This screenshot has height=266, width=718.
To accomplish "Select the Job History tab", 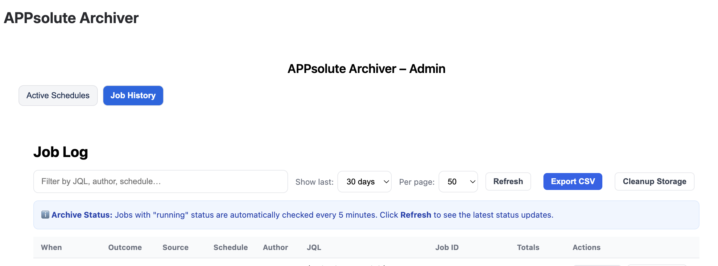I will (x=133, y=95).
